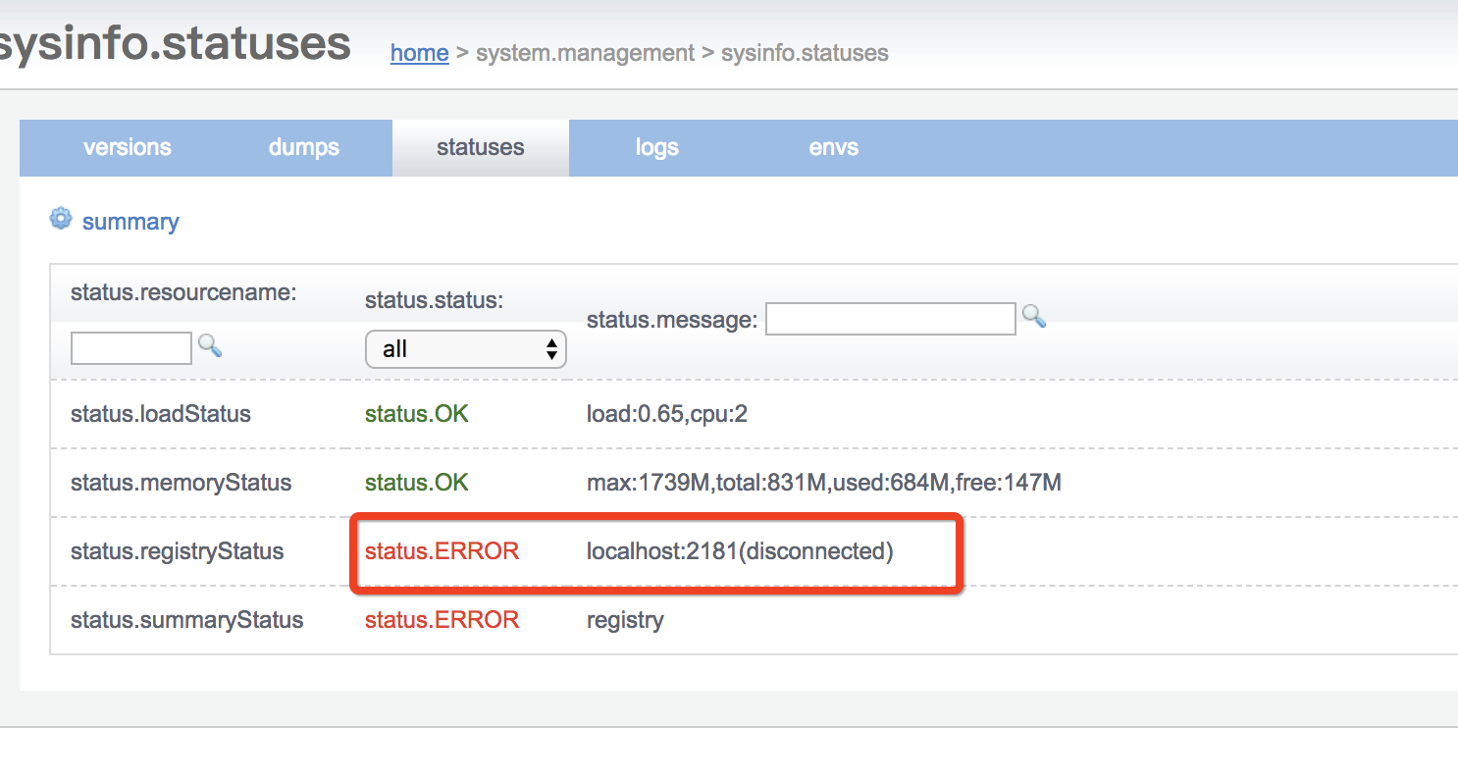1458x777 pixels.
Task: Switch to the versions tab
Action: tap(127, 147)
